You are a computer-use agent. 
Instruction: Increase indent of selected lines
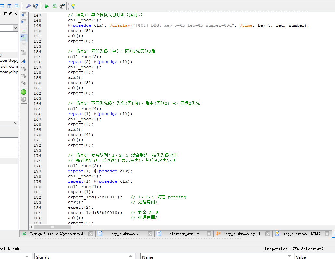24,22
